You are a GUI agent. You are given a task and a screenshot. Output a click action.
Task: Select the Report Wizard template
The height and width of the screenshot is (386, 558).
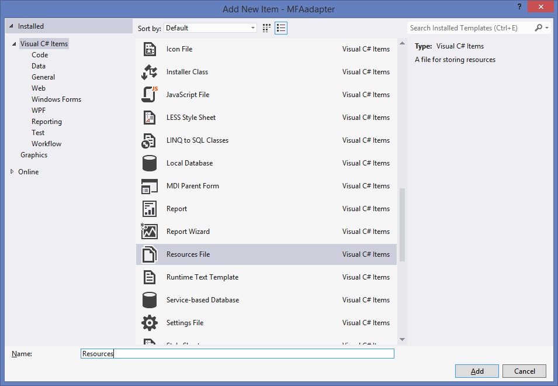tap(187, 231)
